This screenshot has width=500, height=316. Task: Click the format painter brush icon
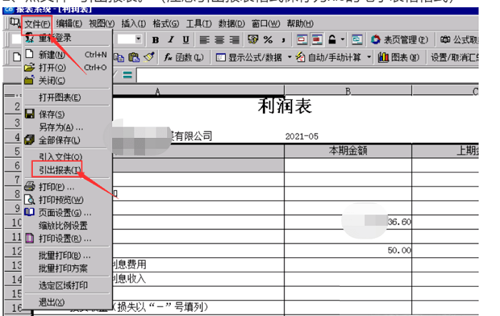coord(149,56)
